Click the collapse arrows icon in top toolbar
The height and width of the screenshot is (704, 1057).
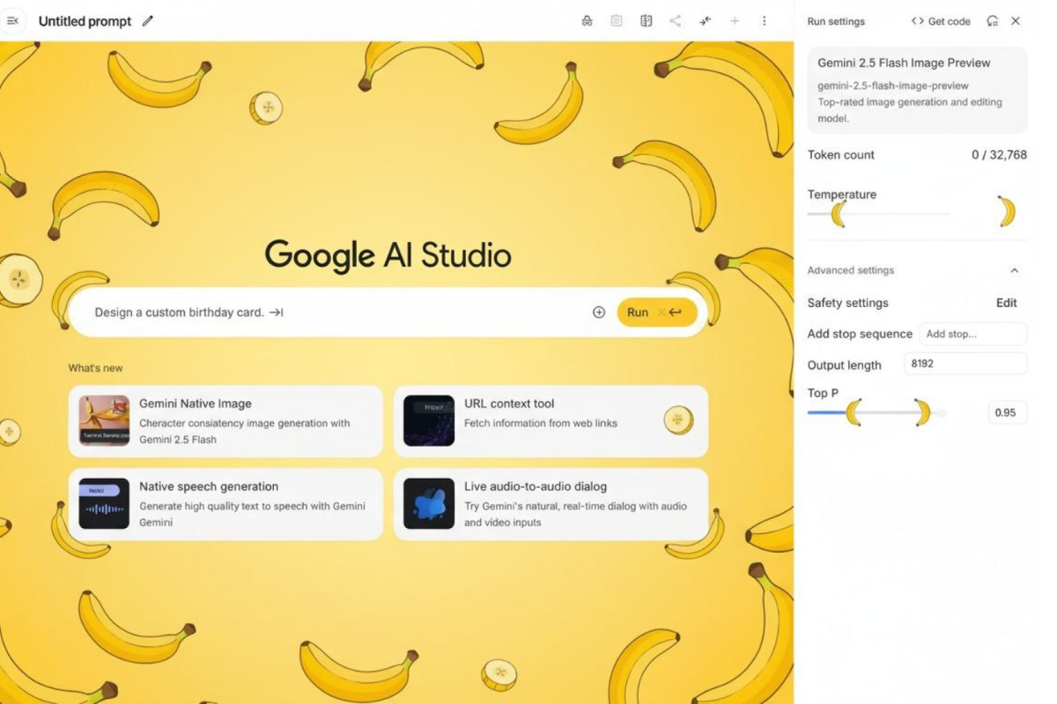[x=706, y=20]
